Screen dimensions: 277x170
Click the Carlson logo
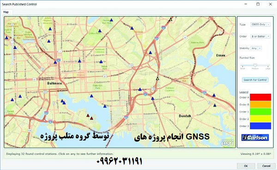[255, 138]
